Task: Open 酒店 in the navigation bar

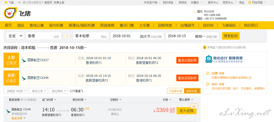Action: click(21, 25)
